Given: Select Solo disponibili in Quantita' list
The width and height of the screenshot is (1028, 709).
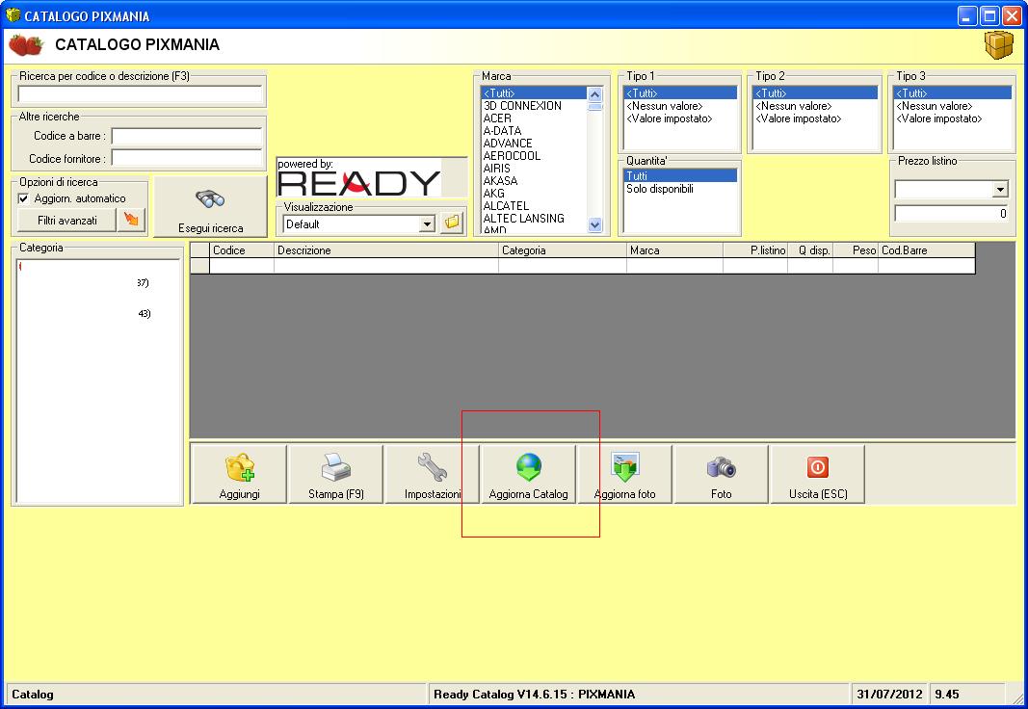Looking at the screenshot, I should (x=680, y=189).
